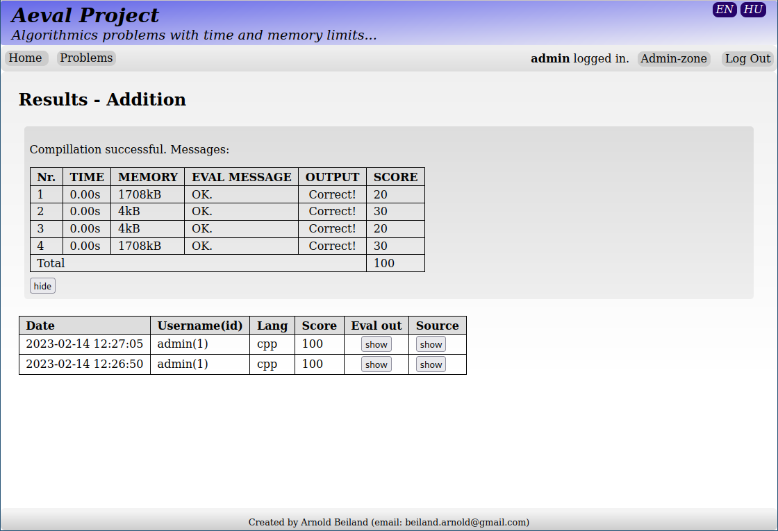Show eval output for 12:26:50 submission
Image resolution: width=778 pixels, height=531 pixels.
pos(376,364)
